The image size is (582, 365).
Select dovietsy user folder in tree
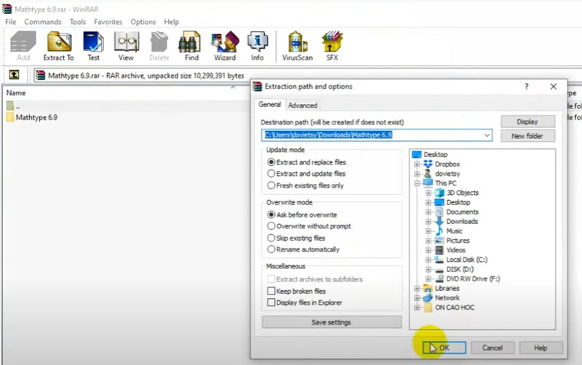[447, 174]
